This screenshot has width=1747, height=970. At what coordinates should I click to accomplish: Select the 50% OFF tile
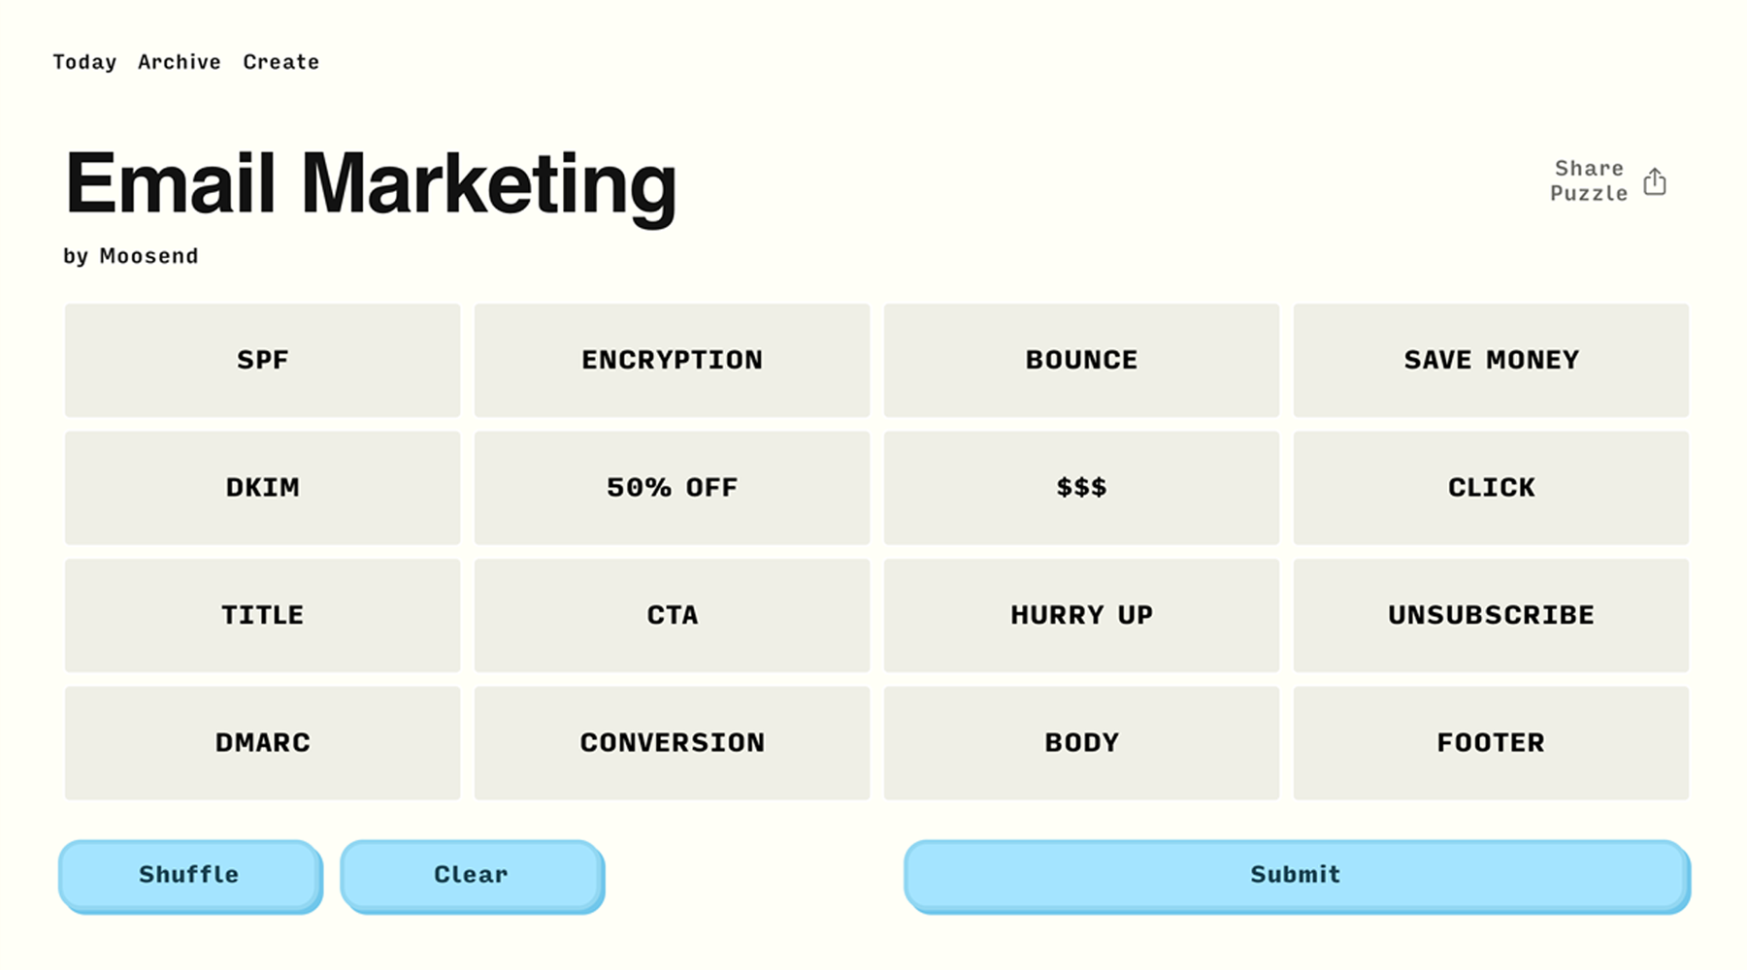[672, 488]
